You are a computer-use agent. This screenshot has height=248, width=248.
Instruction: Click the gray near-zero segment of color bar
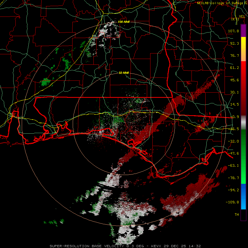pos(243,123)
